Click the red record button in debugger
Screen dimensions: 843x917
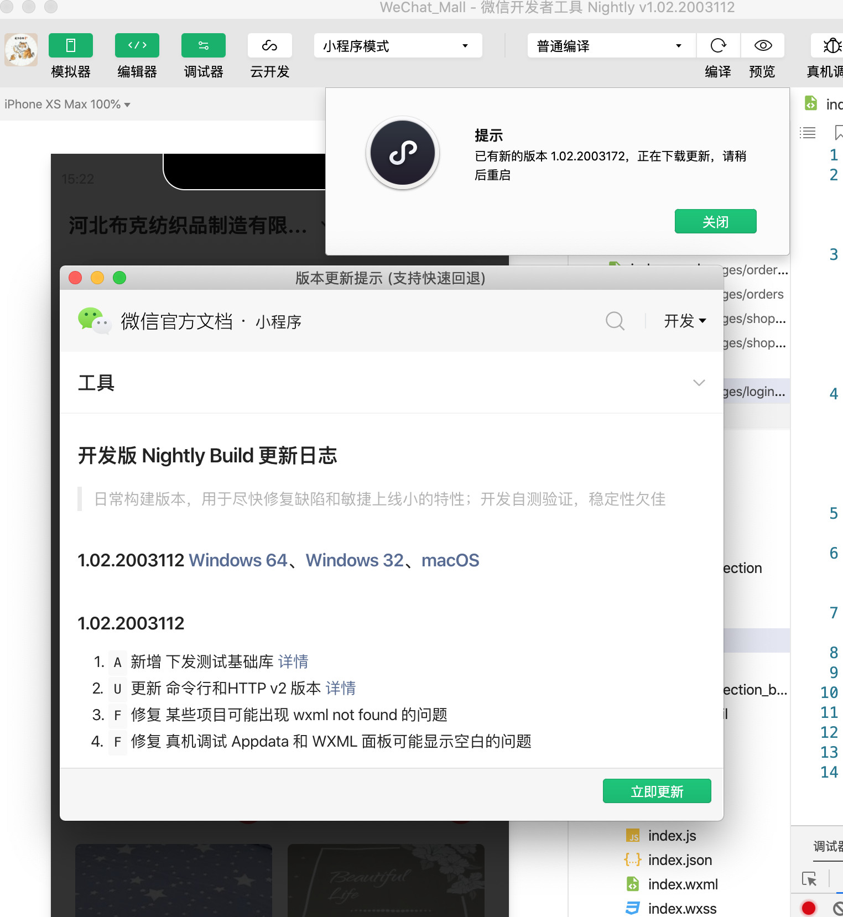tap(809, 908)
